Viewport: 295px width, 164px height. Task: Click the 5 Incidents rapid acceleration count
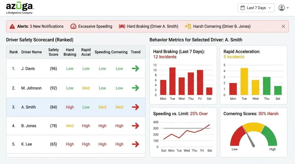[x=234, y=57]
